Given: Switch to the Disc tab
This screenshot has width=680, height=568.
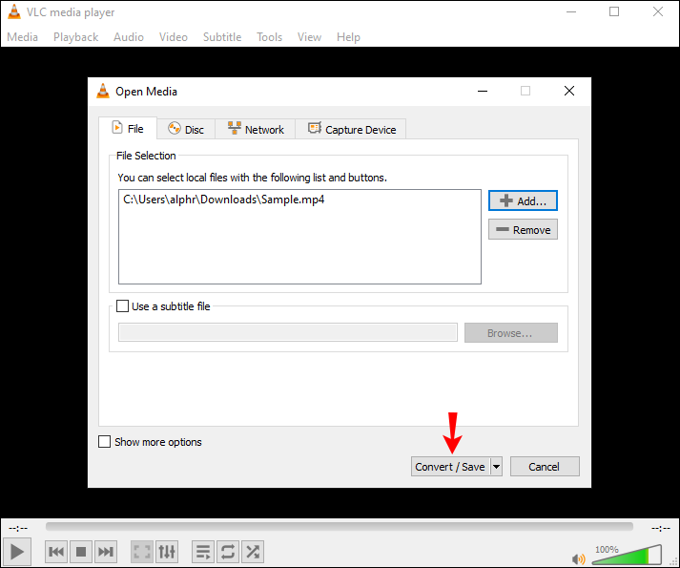Looking at the screenshot, I should (x=186, y=130).
